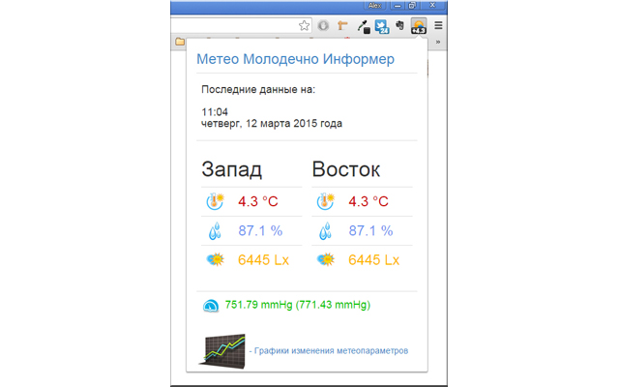
Task: Select the Восток temperature value 4.3 °C
Action: tap(368, 201)
